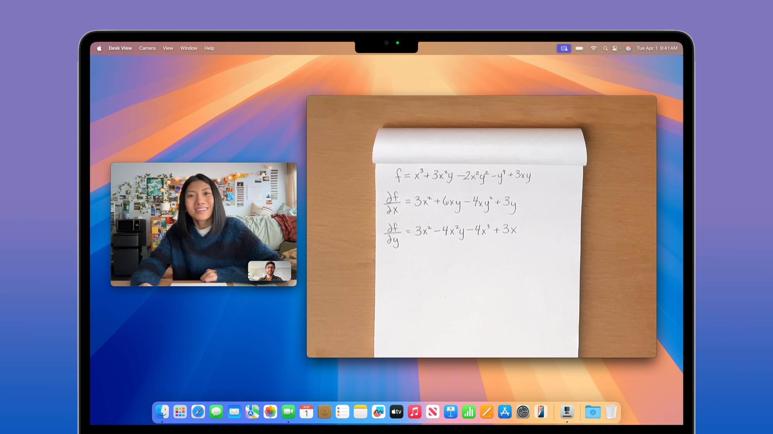Open the Window menu
The image size is (773, 434).
click(x=189, y=48)
